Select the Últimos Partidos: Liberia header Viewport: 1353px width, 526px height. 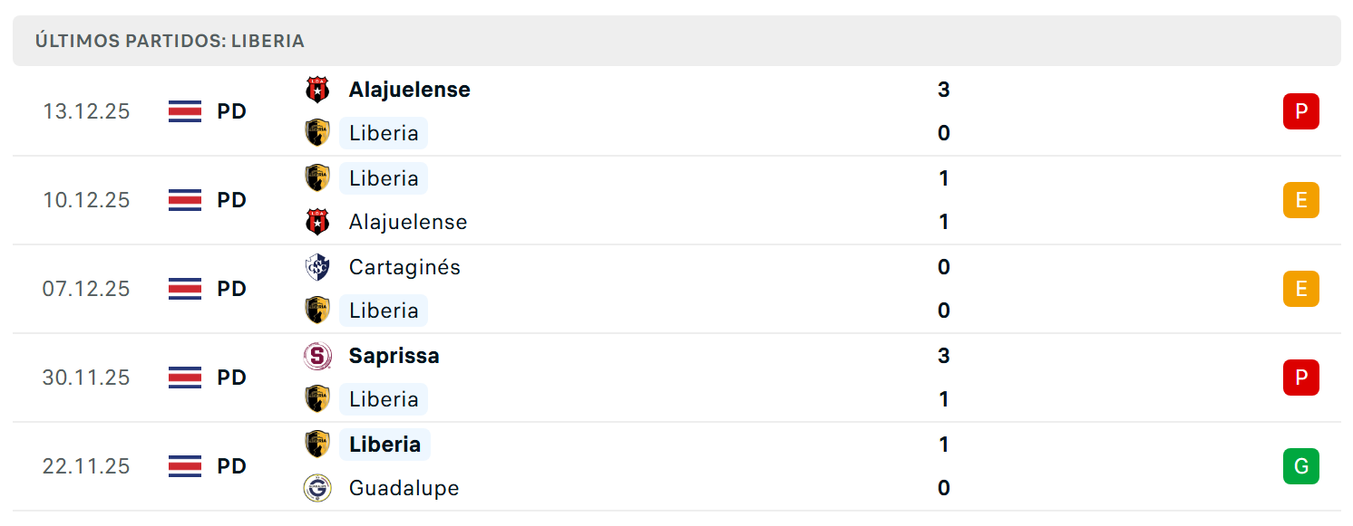(x=676, y=41)
